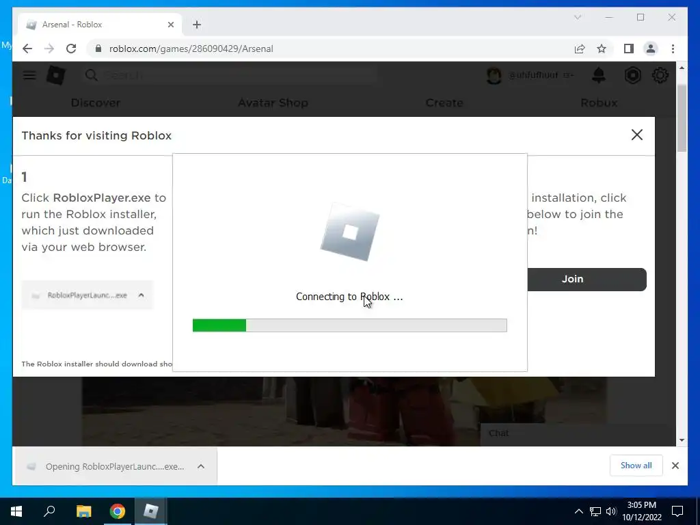Open the Robux balance icon
The width and height of the screenshot is (700, 525).
(632, 75)
